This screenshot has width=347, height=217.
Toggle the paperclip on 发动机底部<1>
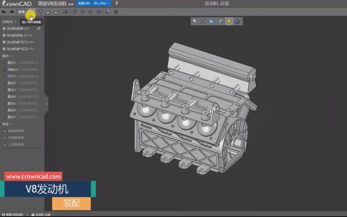click(x=38, y=28)
